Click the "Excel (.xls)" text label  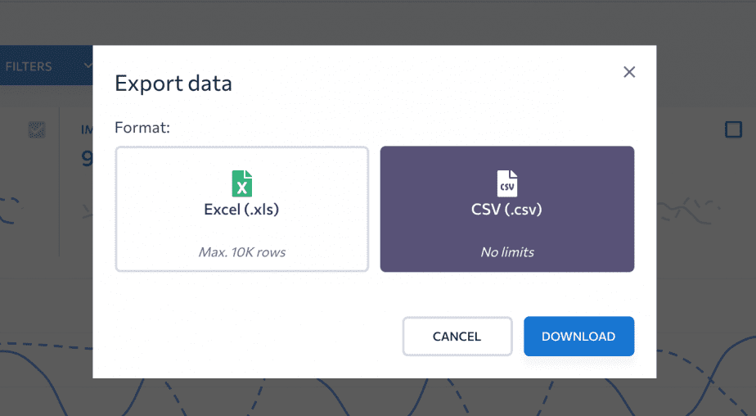[x=241, y=210]
